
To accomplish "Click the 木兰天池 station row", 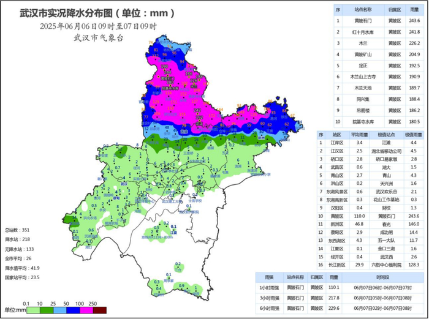I will point(379,88).
